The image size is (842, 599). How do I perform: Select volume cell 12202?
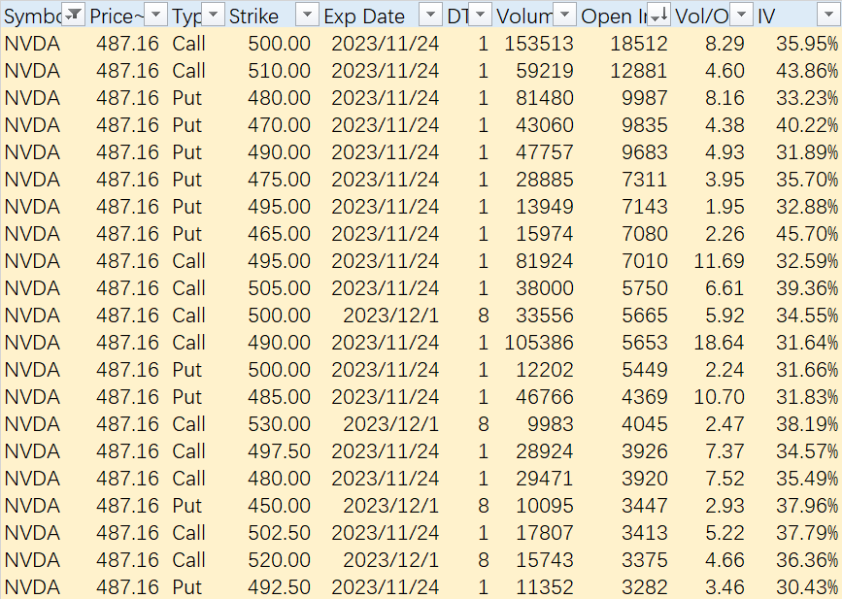point(545,370)
